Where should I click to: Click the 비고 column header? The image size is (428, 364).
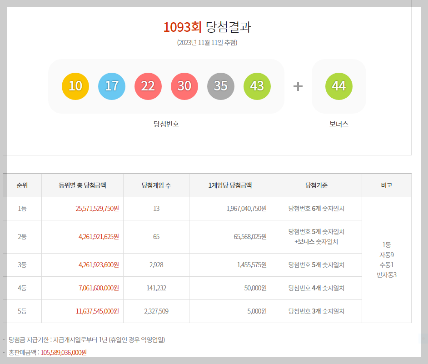[387, 185]
